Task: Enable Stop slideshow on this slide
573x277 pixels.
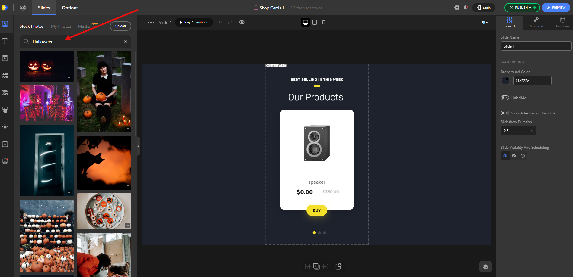Action: [x=505, y=113]
